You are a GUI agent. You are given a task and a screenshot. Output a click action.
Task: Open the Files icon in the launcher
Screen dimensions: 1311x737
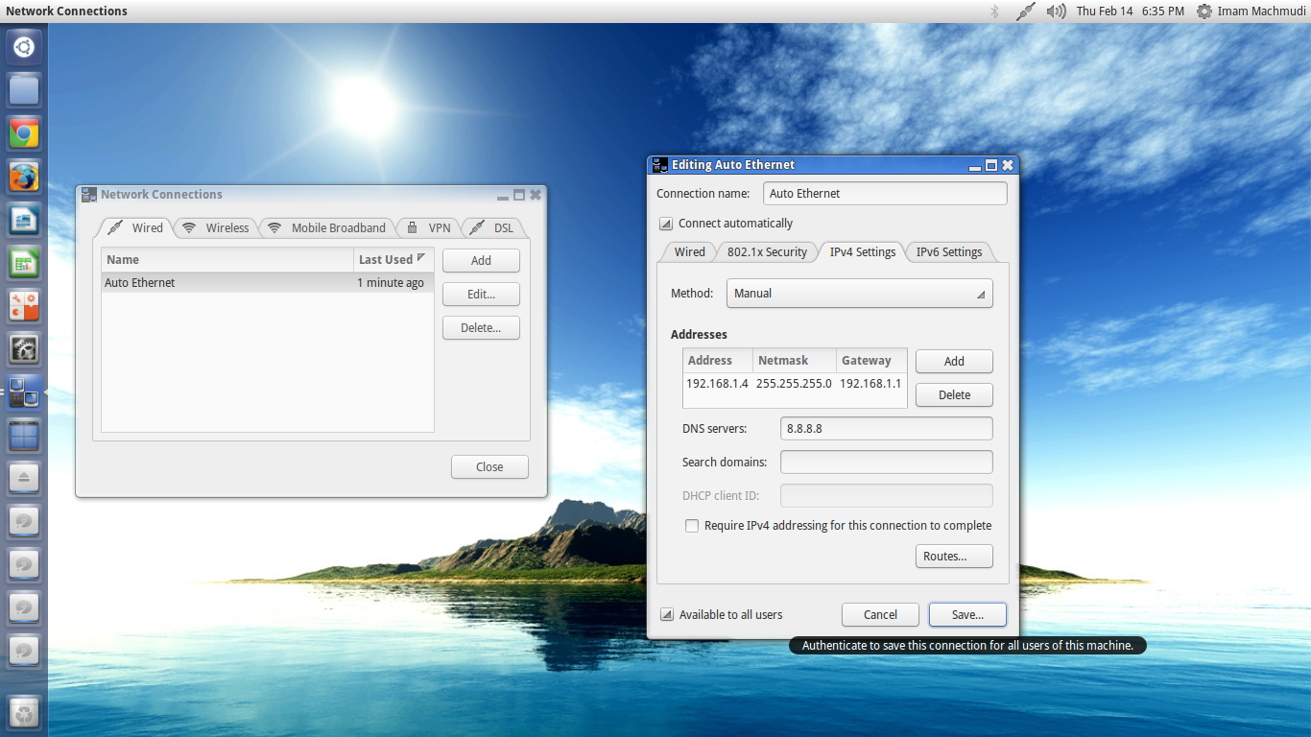click(x=23, y=90)
